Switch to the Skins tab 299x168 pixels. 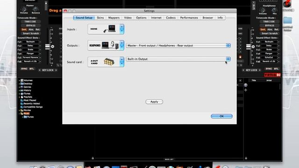(100, 18)
